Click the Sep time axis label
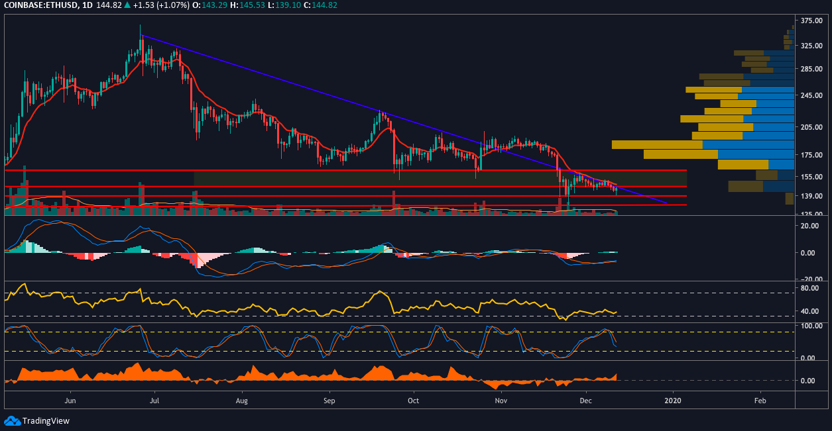832x431 pixels. pyautogui.click(x=329, y=401)
